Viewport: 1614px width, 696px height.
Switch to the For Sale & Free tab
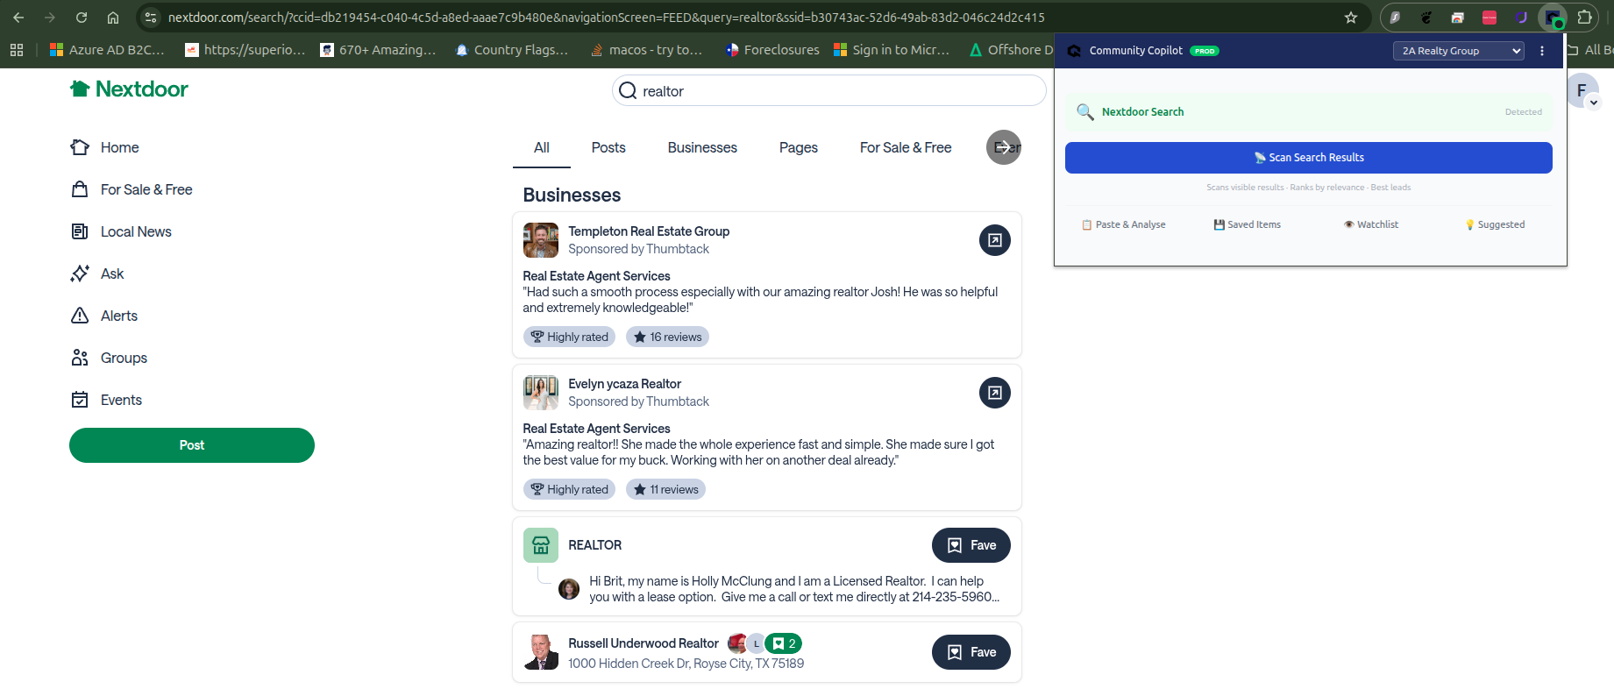click(906, 147)
